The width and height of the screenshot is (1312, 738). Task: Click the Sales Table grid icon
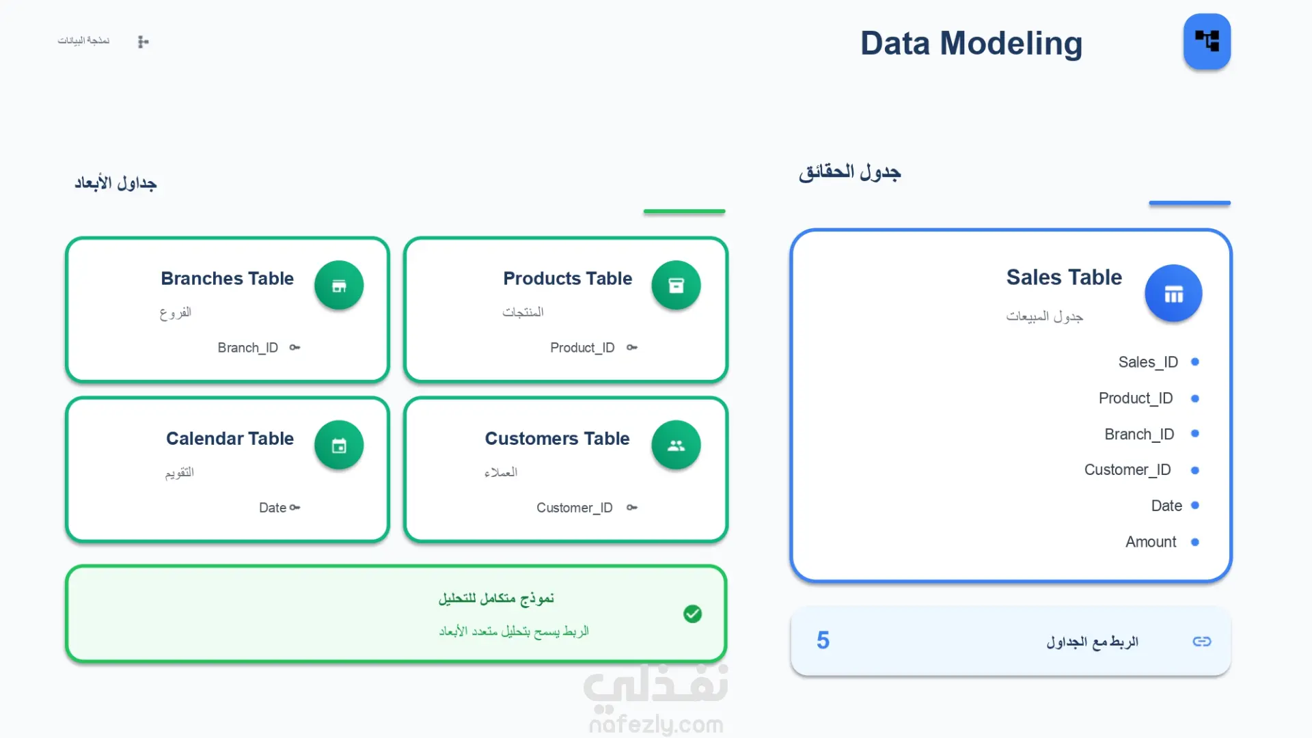(x=1173, y=294)
